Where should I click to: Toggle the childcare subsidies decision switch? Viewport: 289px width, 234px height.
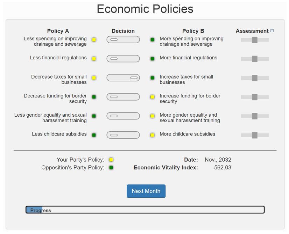(123, 135)
